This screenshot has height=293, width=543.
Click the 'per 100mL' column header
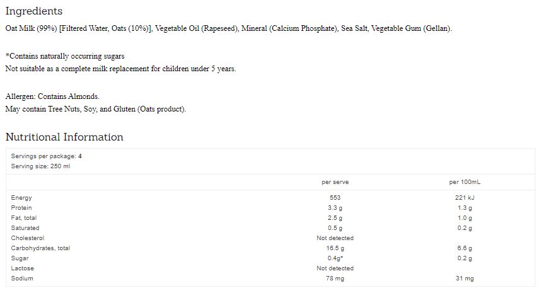click(465, 182)
